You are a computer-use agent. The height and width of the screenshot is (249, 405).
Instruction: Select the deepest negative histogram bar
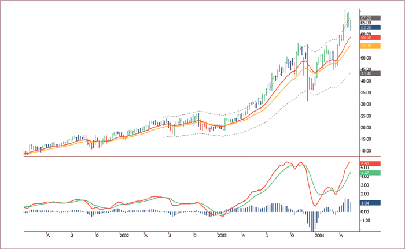pos(314,221)
